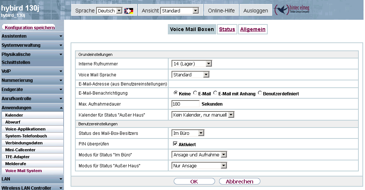
Task: Expand the Assistenten menu
Action: (32, 36)
